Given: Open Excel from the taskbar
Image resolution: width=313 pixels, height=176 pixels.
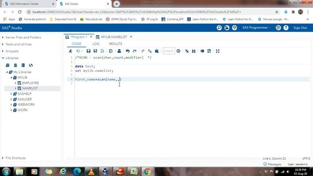Looking at the screenshot, I should tap(134, 172).
